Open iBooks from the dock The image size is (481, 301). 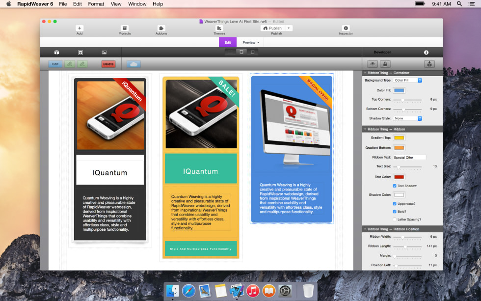pyautogui.click(x=269, y=291)
